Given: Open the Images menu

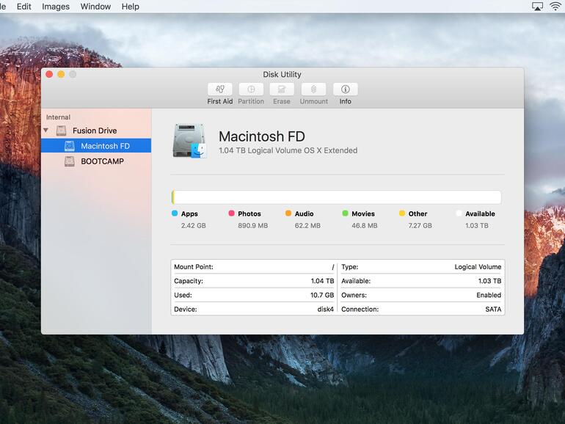Looking at the screenshot, I should (x=56, y=7).
